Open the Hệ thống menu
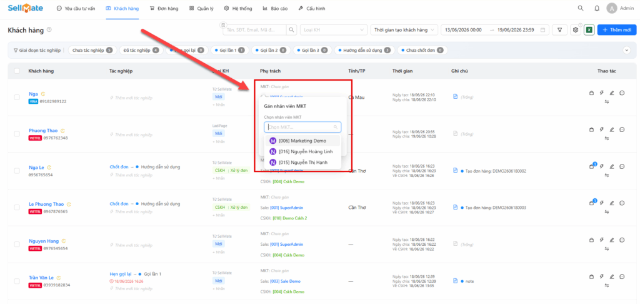The width and height of the screenshot is (640, 304). coord(238,8)
